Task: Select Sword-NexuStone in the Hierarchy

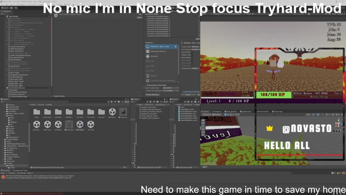Action: pyautogui.click(x=17, y=47)
